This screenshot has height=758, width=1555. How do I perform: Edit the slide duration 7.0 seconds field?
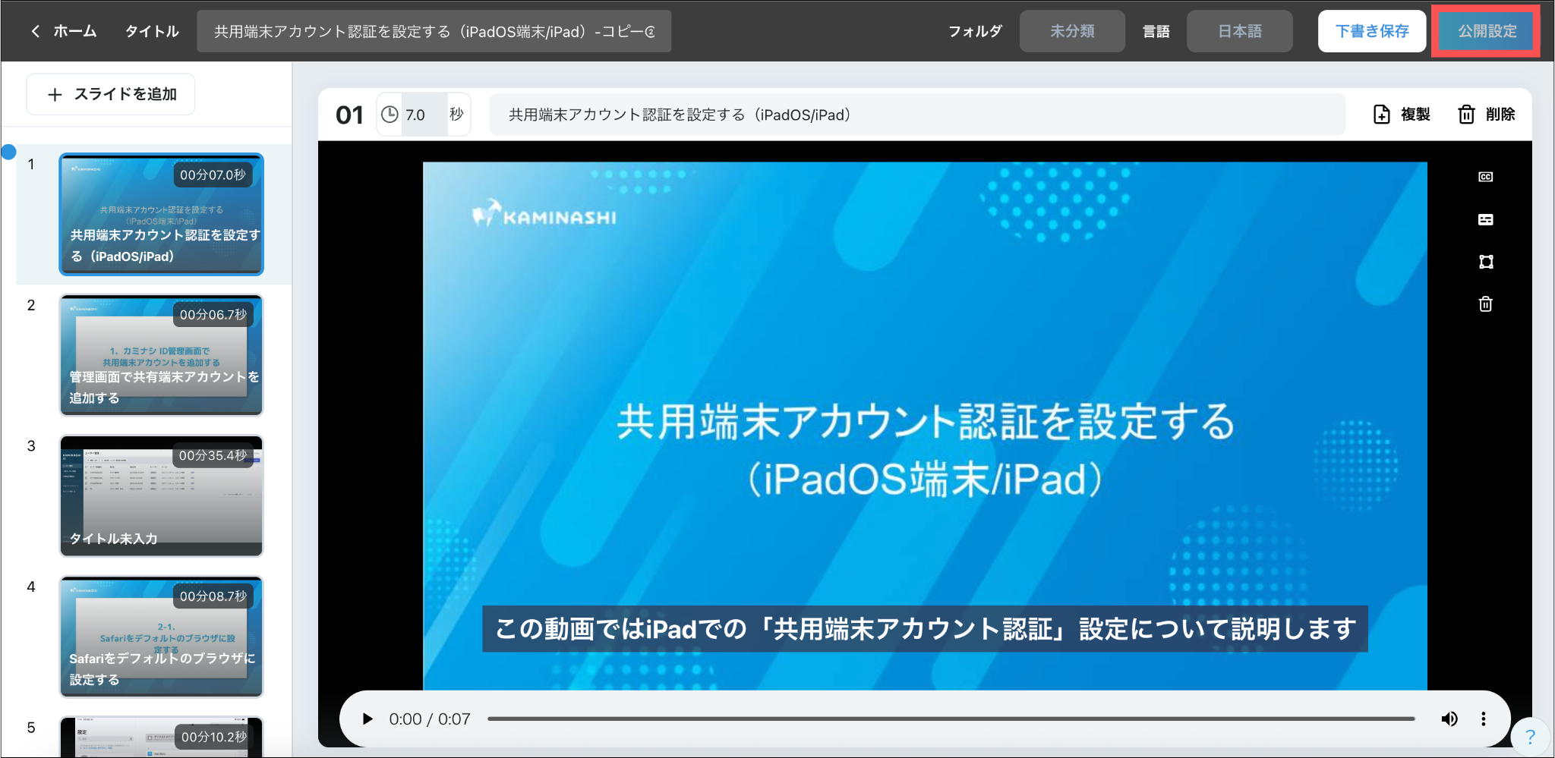[x=424, y=115]
